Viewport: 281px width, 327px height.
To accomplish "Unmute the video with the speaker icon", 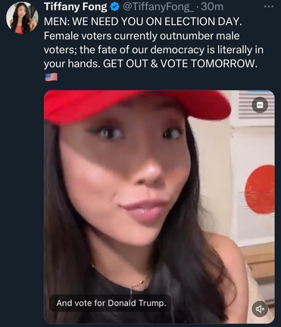I will pos(260,309).
